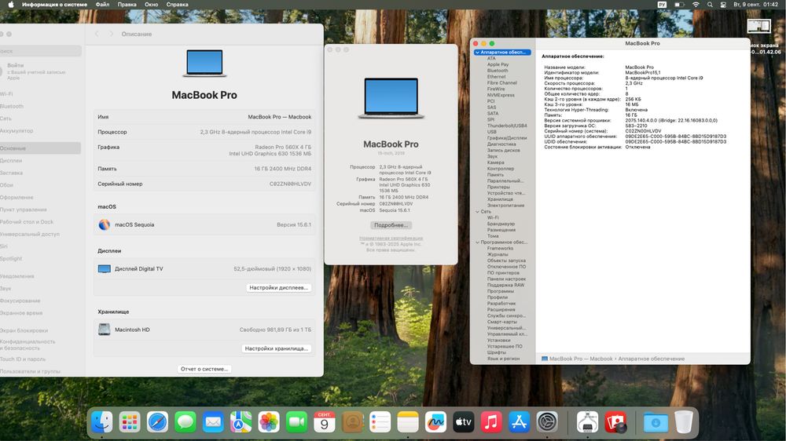Select Брандмауэр under Сеть
The width and height of the screenshot is (786, 441).
coord(501,224)
